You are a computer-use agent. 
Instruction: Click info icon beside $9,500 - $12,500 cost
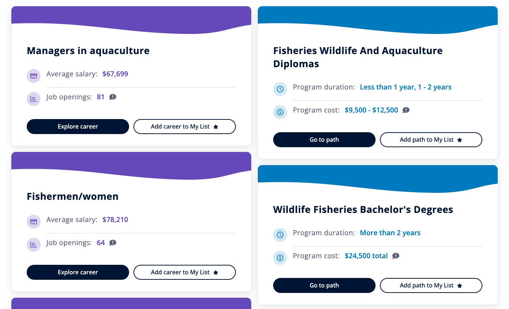coord(406,110)
